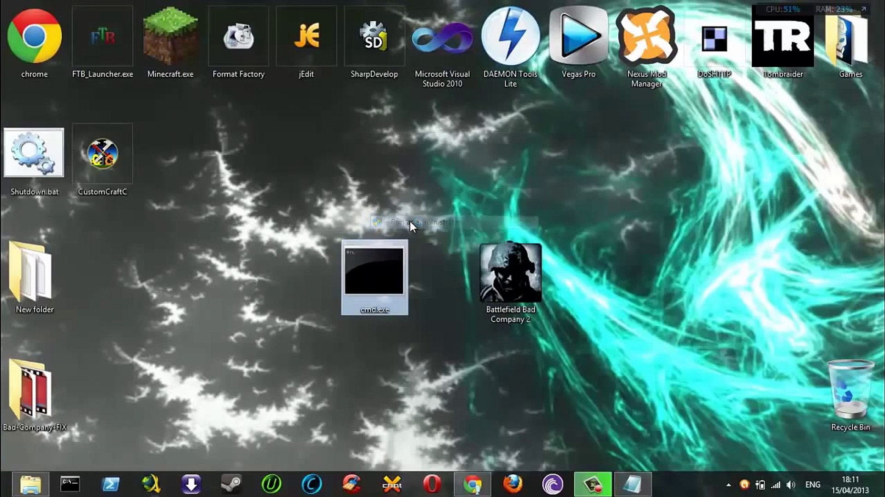This screenshot has width=885, height=497.
Task: Open the green U uninstaller taskbar icon
Action: coord(271,484)
